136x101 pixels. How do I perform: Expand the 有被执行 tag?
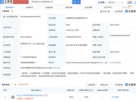[x=29, y=99]
